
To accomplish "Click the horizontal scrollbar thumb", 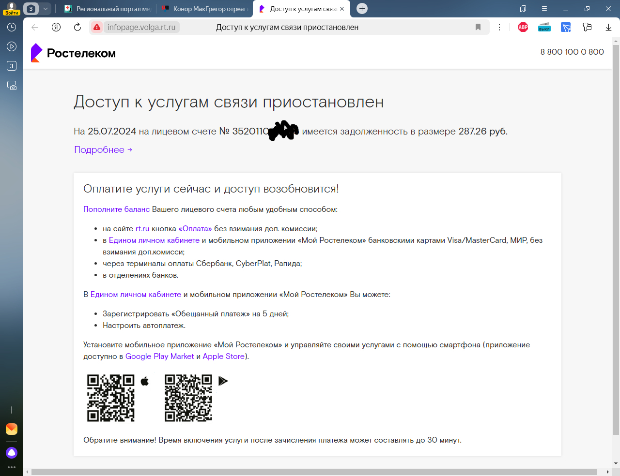I will pyautogui.click(x=314, y=472).
